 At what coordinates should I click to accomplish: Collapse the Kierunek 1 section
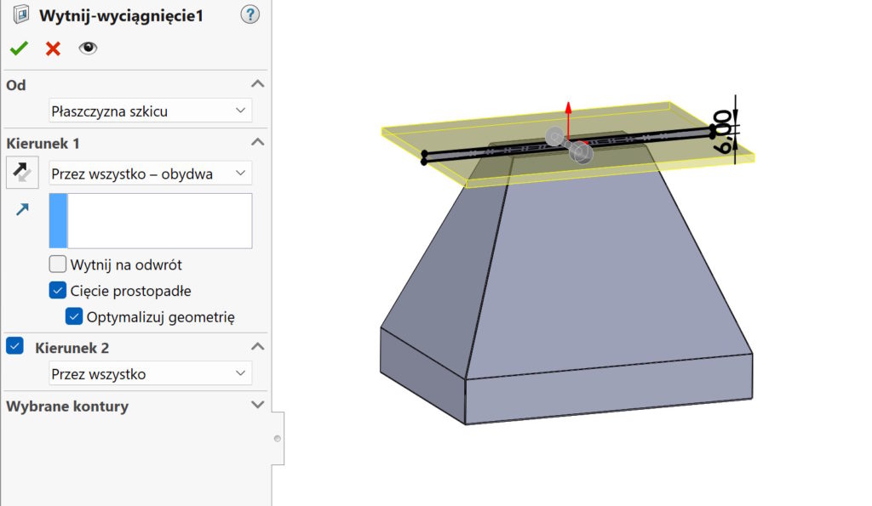(x=256, y=143)
